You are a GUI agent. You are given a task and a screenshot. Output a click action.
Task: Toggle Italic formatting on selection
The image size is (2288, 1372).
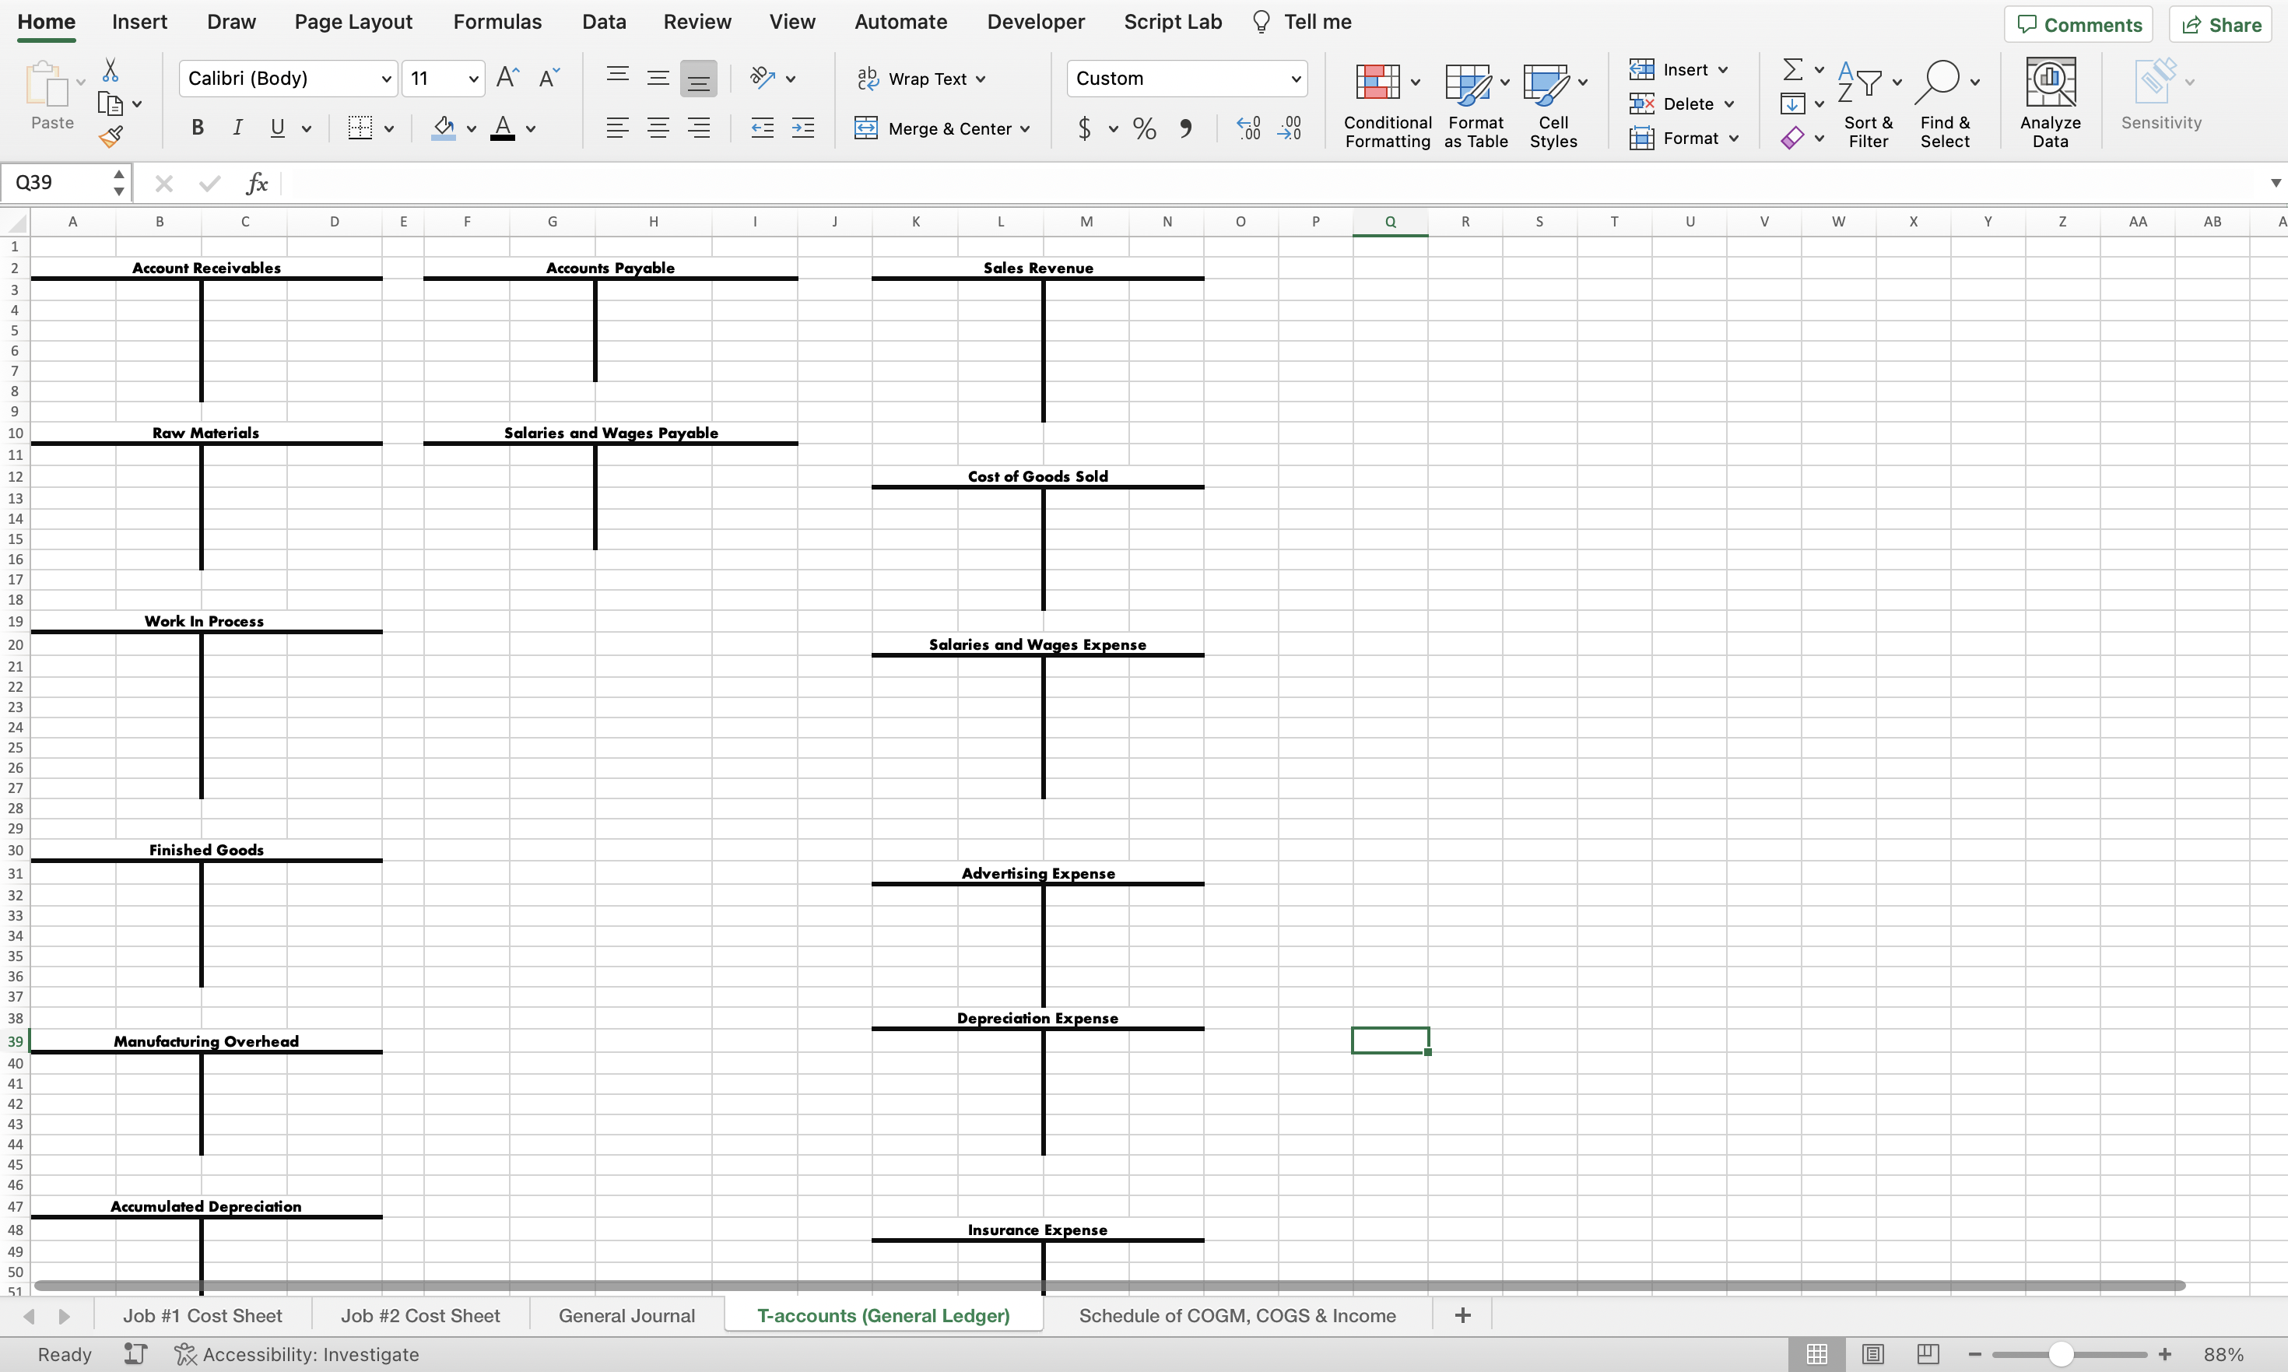click(235, 126)
